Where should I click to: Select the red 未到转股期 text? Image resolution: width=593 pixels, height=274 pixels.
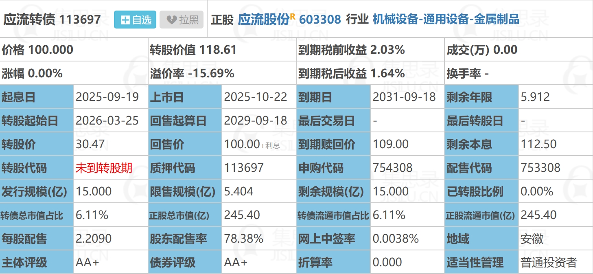pyautogui.click(x=104, y=168)
